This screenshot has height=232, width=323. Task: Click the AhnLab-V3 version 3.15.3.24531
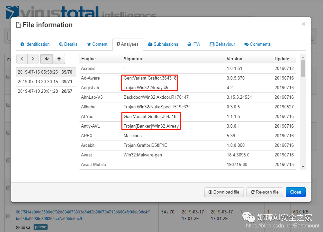pyautogui.click(x=239, y=97)
